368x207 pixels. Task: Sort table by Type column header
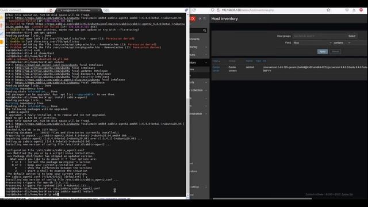click(x=258, y=61)
